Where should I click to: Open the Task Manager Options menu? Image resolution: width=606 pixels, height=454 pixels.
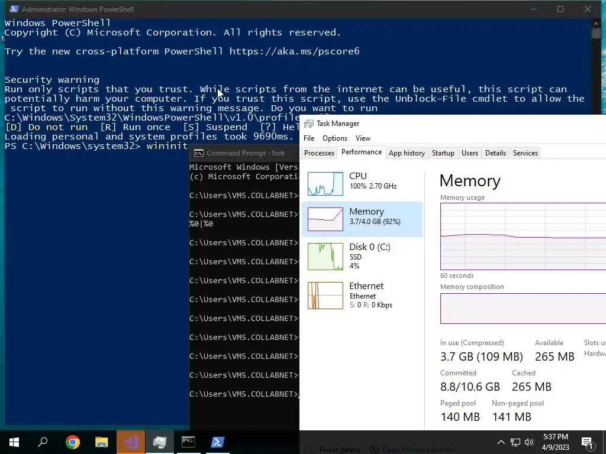335,138
